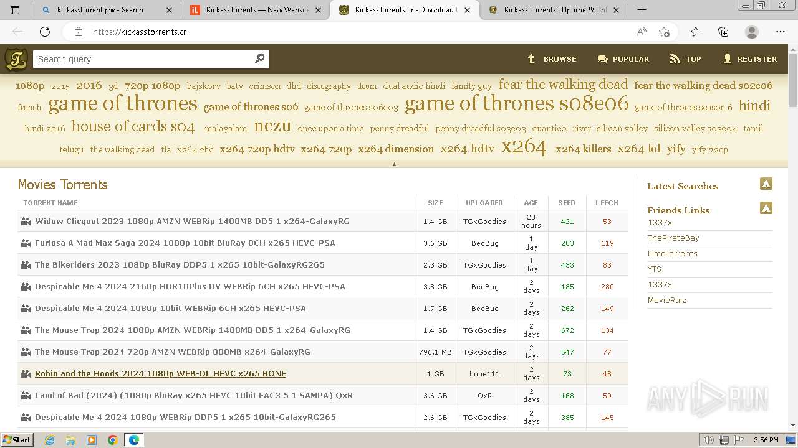The width and height of the screenshot is (798, 448).
Task: Collapse the Friends Links panel
Action: (766, 208)
